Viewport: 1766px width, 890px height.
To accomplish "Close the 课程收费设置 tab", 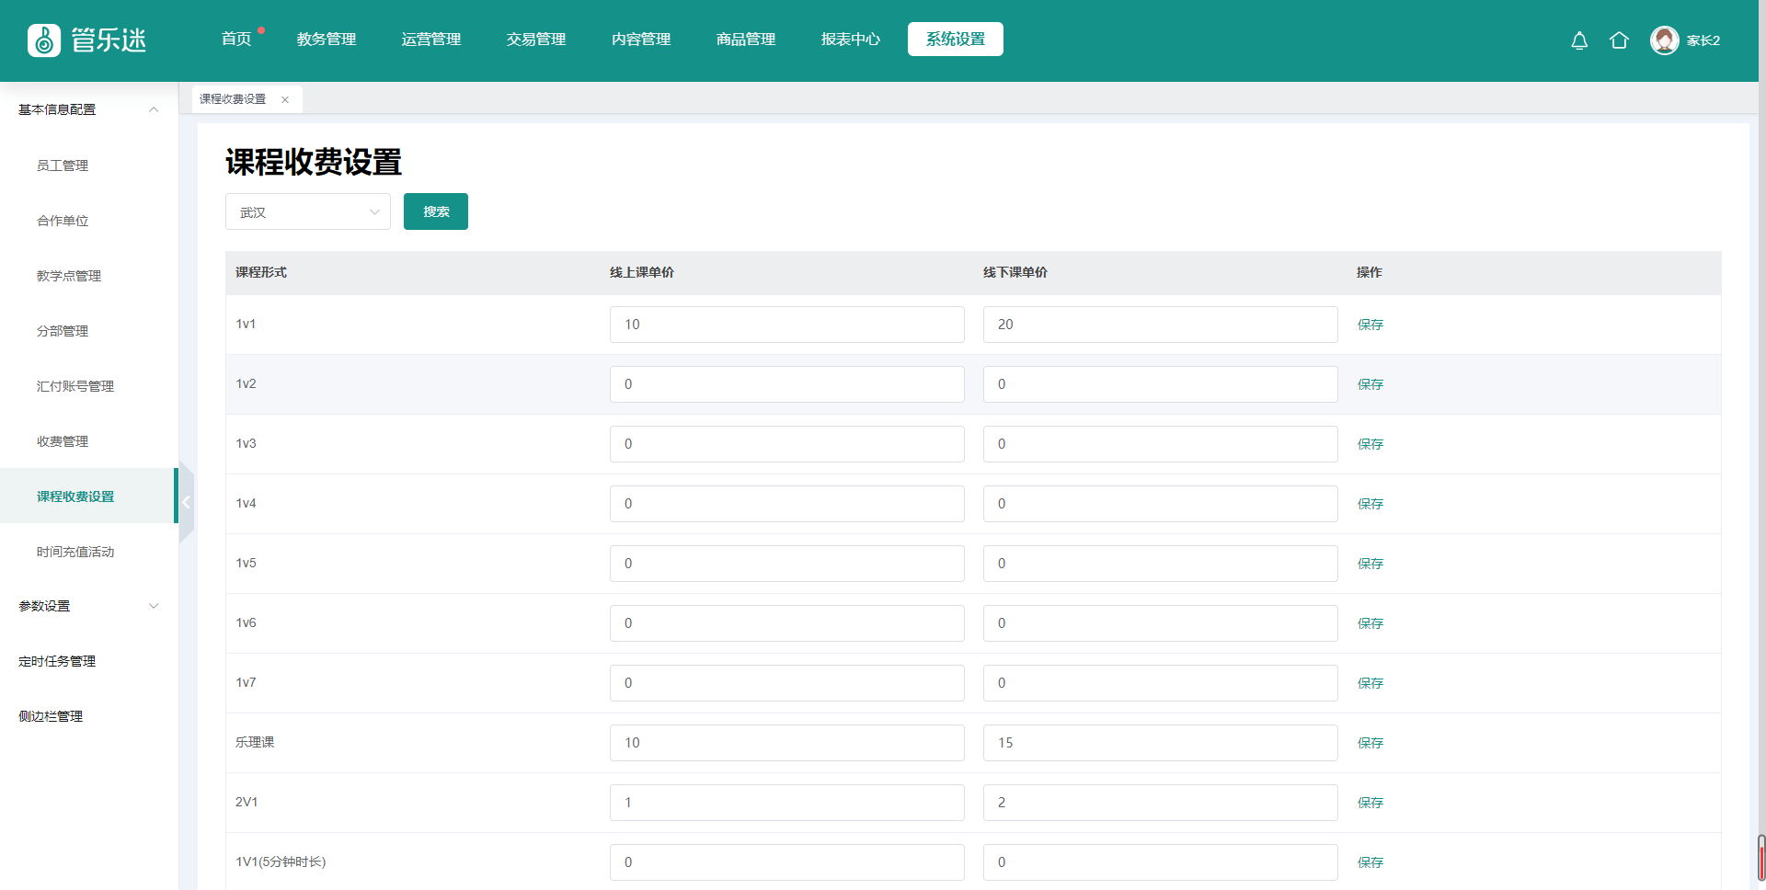I will (x=285, y=99).
